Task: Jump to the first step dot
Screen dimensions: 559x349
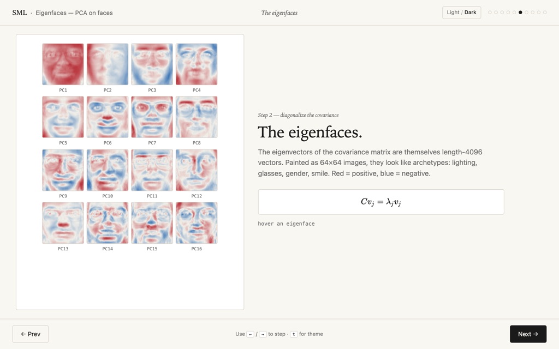Action: pyautogui.click(x=490, y=13)
